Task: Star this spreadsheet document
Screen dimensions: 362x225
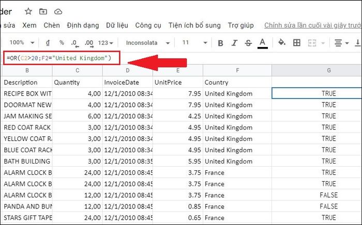Action: click(x=28, y=11)
